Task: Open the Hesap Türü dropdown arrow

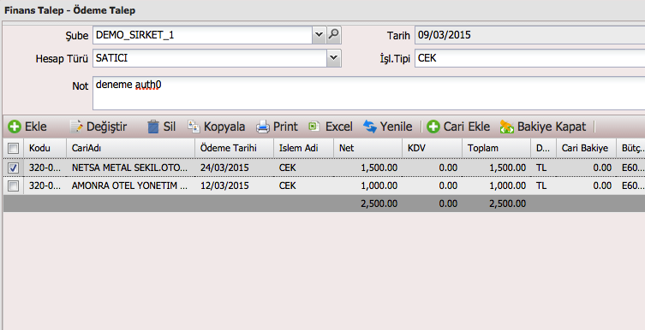Action: 333,58
